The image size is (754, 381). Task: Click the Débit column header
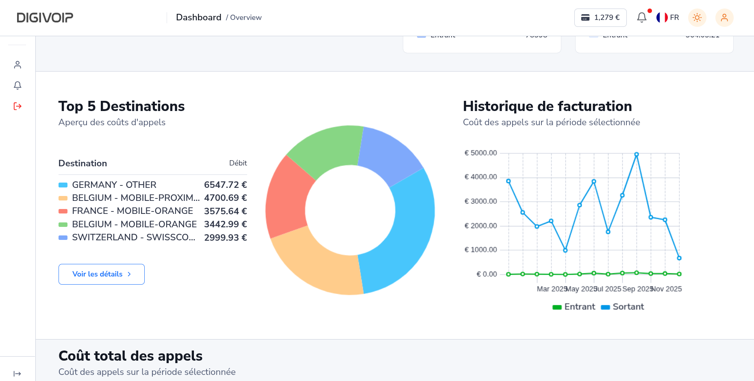238,163
